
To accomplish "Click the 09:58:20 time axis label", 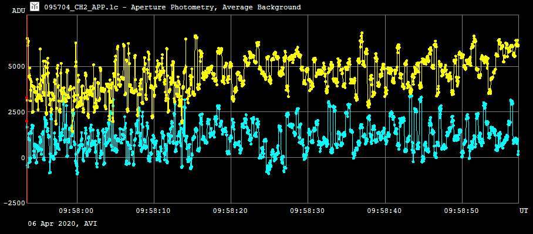I will [230, 211].
